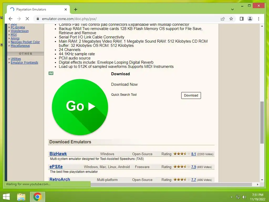Image resolution: width=269 pixels, height=202 pixels.
Task: Open the Chrome three-dot menu
Action: [258, 19]
